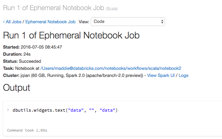222x139 pixels.
Task: Click the 'Command took 1.05s' text
Action: point(27,130)
